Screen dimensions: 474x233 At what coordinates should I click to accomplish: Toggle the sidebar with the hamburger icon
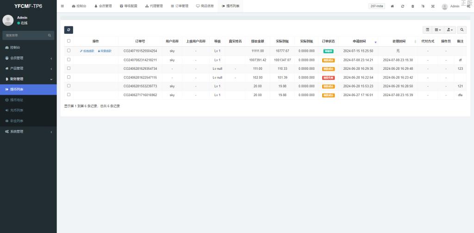(62, 6)
